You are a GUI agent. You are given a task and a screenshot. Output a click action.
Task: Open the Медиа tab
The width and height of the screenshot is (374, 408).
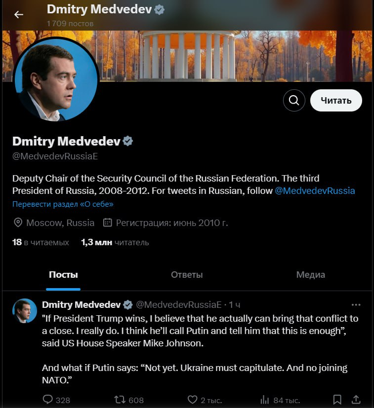coord(310,275)
